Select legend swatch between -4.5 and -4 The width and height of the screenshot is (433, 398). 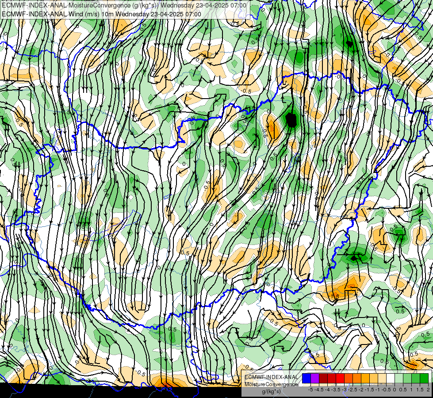click(323, 378)
